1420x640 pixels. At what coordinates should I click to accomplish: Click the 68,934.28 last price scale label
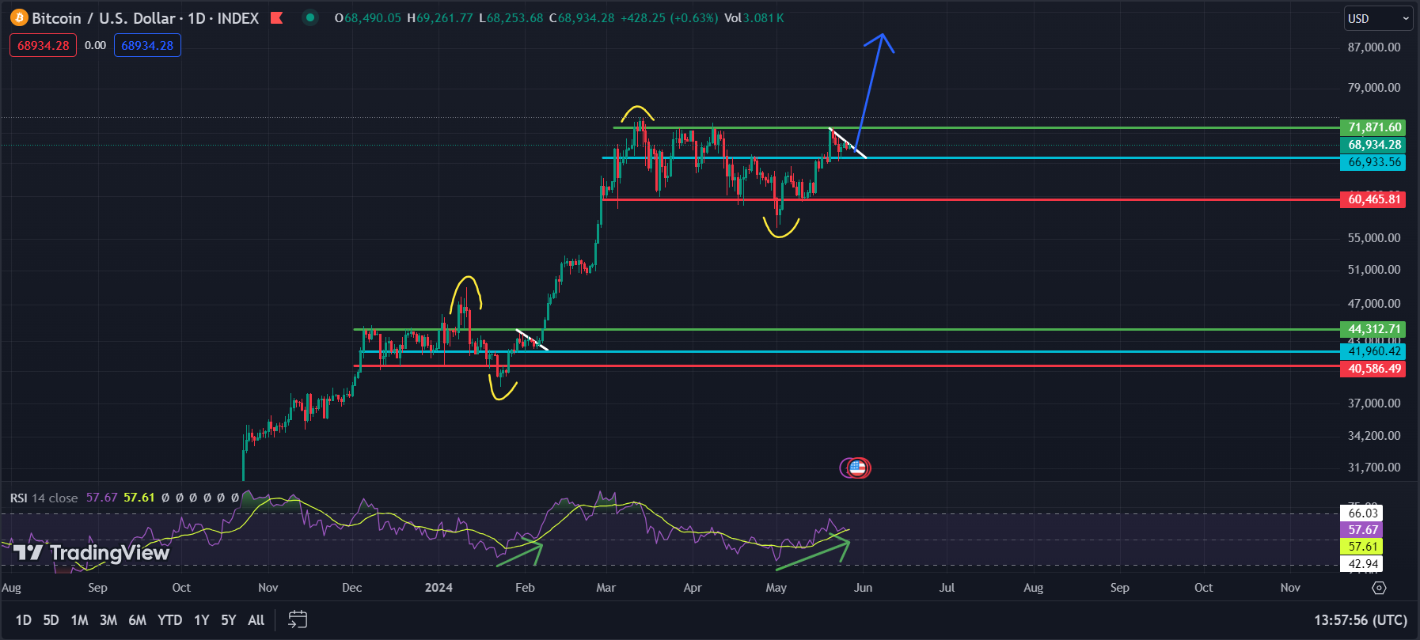1373,145
